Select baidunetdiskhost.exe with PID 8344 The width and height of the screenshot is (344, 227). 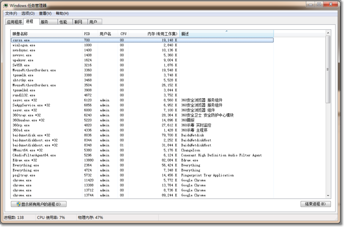point(142,140)
